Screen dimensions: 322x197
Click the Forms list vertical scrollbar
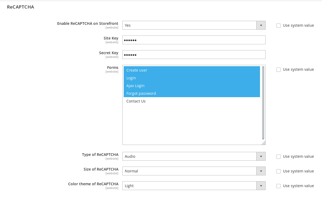[x=263, y=103]
